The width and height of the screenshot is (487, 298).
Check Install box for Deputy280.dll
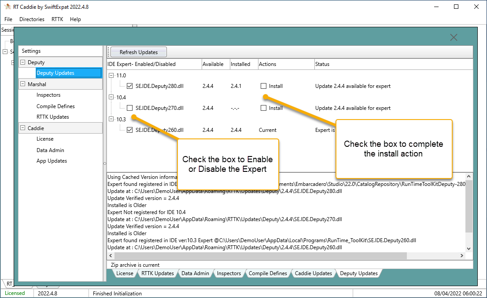click(263, 86)
